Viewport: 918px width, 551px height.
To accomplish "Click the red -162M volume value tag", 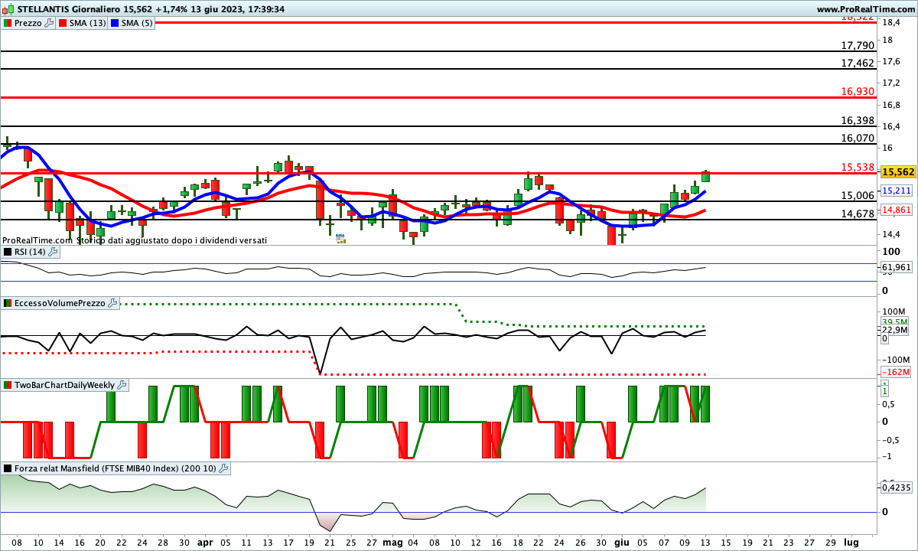I will tap(896, 372).
